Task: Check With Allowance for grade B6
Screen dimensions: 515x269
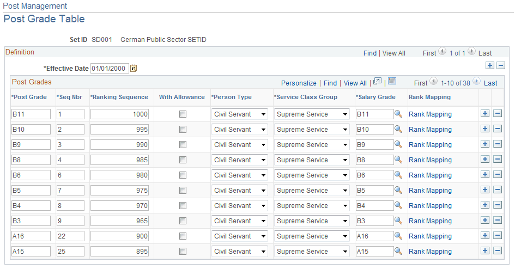Action: click(183, 175)
